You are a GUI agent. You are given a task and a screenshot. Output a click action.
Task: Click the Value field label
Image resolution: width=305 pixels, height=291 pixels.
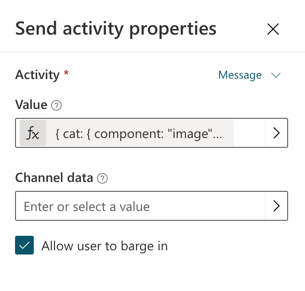tap(31, 105)
